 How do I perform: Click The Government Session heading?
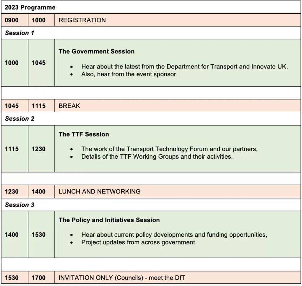click(x=96, y=51)
